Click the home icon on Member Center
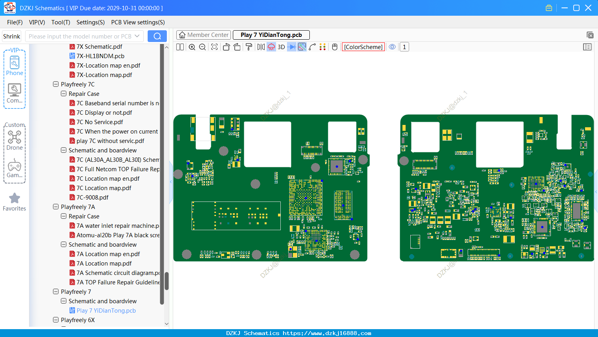 182,35
